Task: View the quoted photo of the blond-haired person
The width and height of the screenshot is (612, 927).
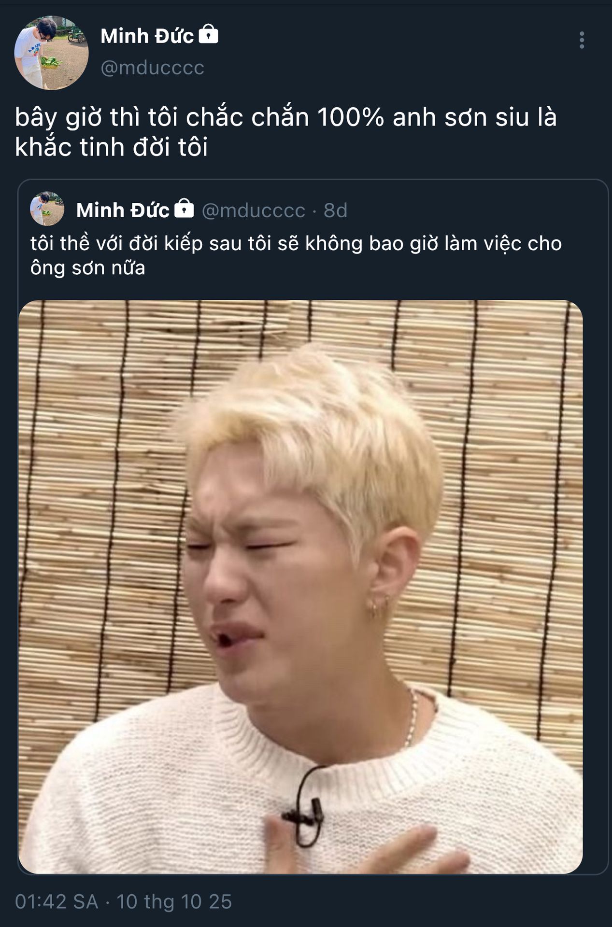Action: click(300, 587)
